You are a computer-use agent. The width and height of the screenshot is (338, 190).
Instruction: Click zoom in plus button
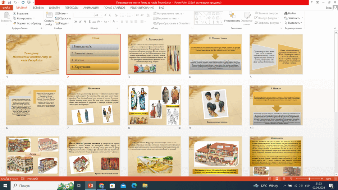pyautogui.click(x=322, y=179)
